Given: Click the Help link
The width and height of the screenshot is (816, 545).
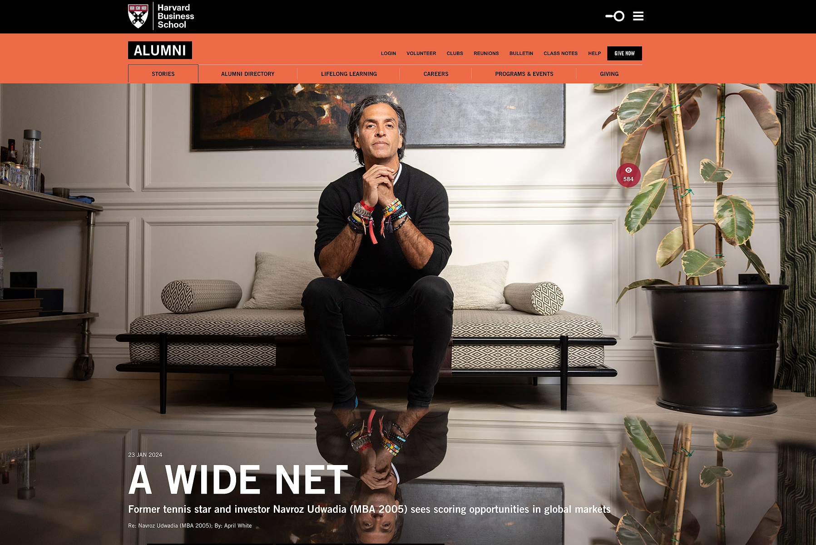Looking at the screenshot, I should (x=594, y=54).
